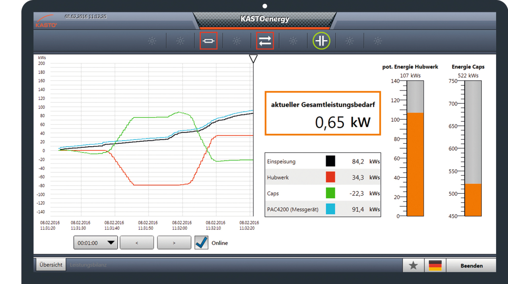Click the KASTOenergy title
The height and width of the screenshot is (284, 508).
pos(265,19)
